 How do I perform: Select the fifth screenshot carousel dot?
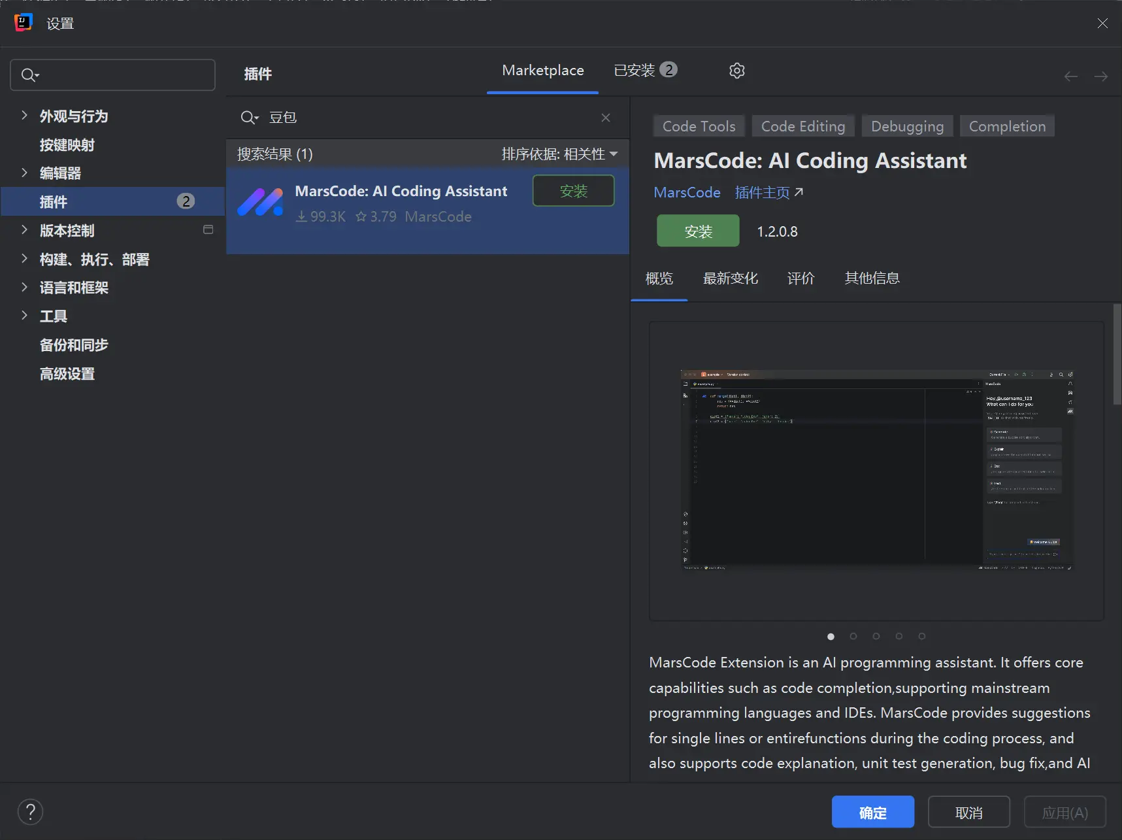(922, 637)
